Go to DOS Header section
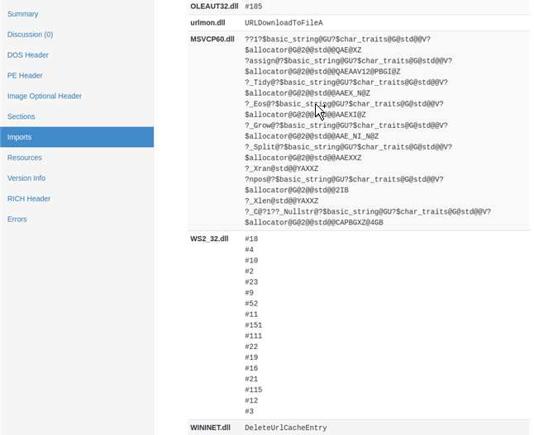This screenshot has height=435, width=534. 28,55
